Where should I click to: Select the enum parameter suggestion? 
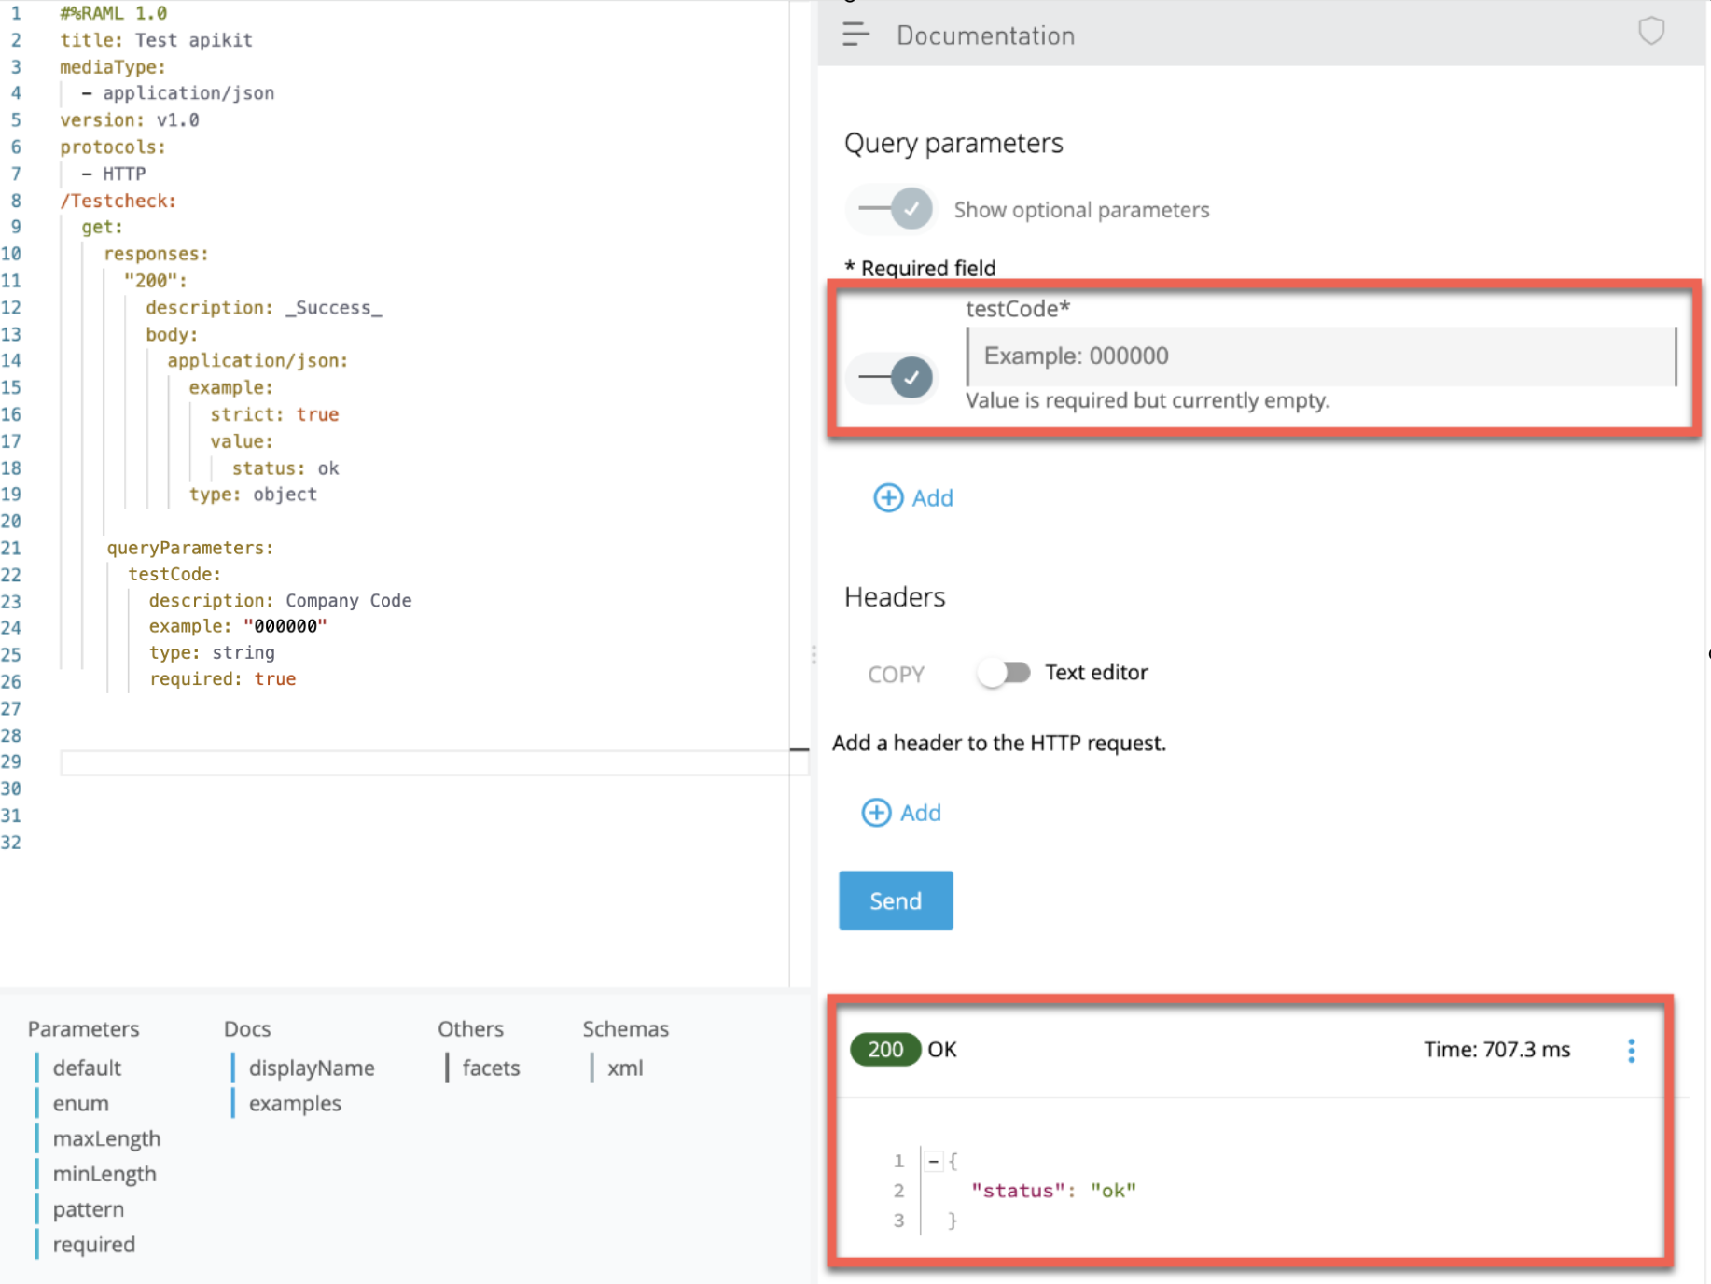coord(81,1103)
